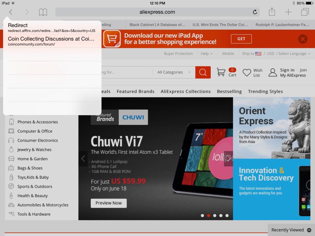
Task: Select the first carousel dot
Action: tap(202, 216)
